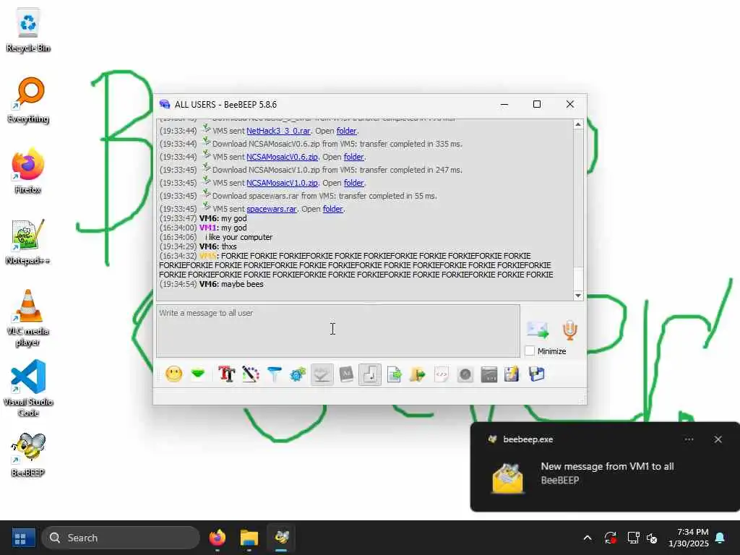Screen dimensions: 740x555
Task: Click chat scrollbar up arrow
Action: (x=578, y=124)
